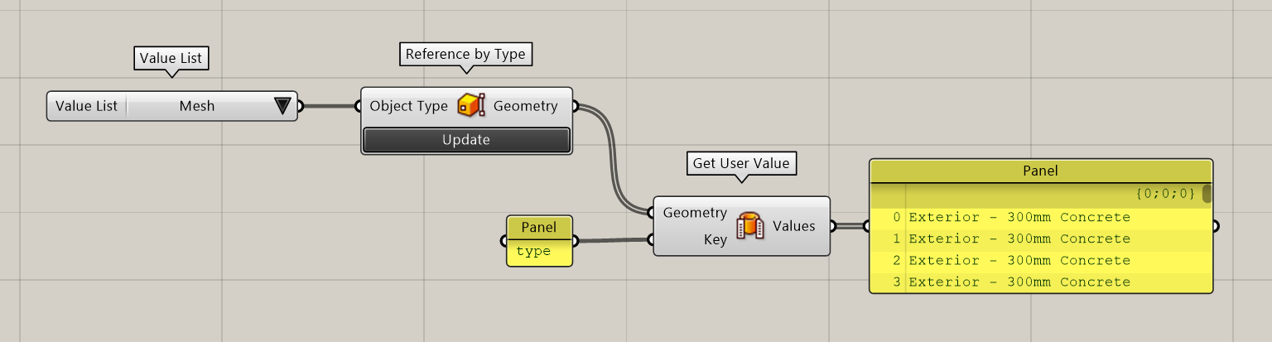1272x342 pixels.
Task: Click the Get User Value component icon
Action: pos(749,226)
